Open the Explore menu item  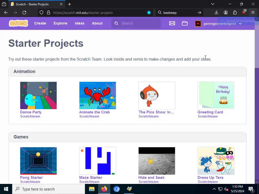point(60,23)
